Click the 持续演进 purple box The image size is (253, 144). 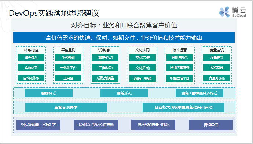(x=211, y=125)
